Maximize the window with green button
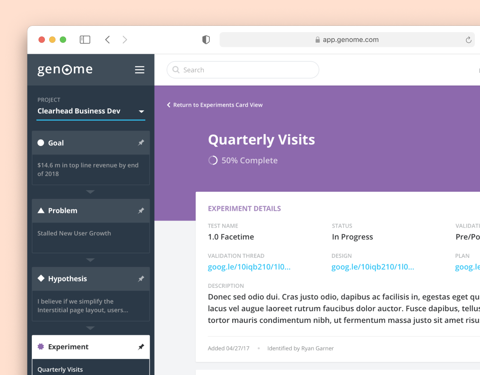Viewport: 480px width, 375px height. pos(63,40)
